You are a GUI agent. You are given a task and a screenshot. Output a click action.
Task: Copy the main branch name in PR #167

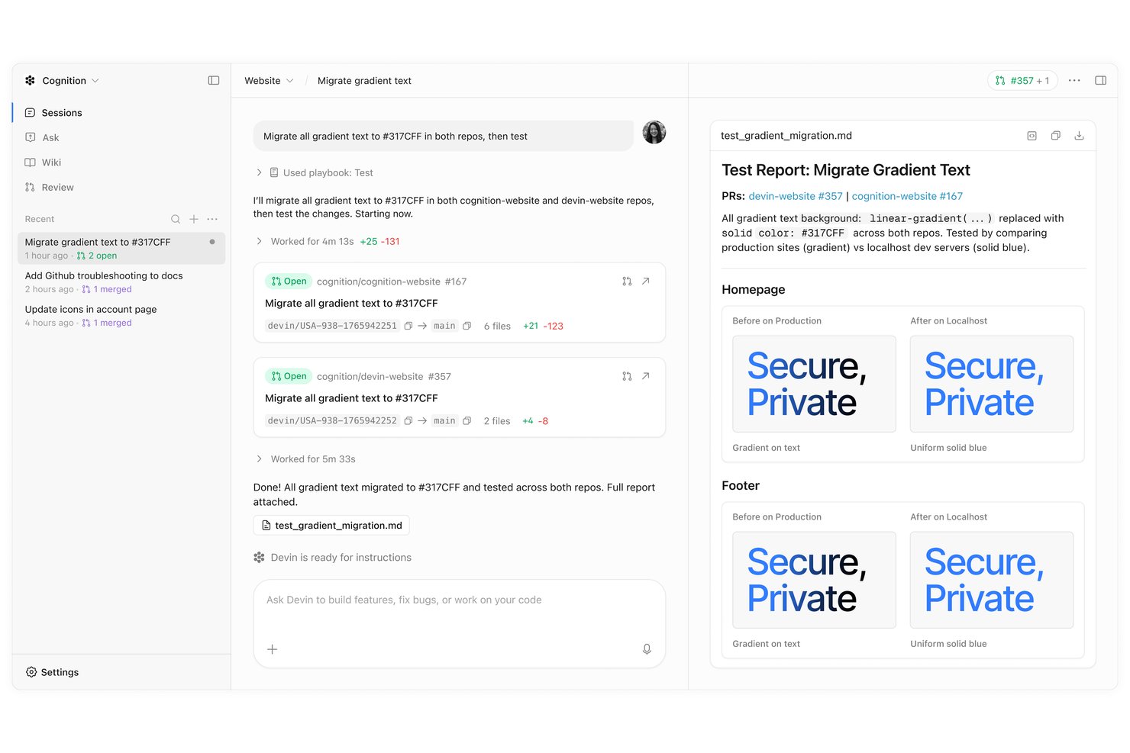[x=467, y=326]
